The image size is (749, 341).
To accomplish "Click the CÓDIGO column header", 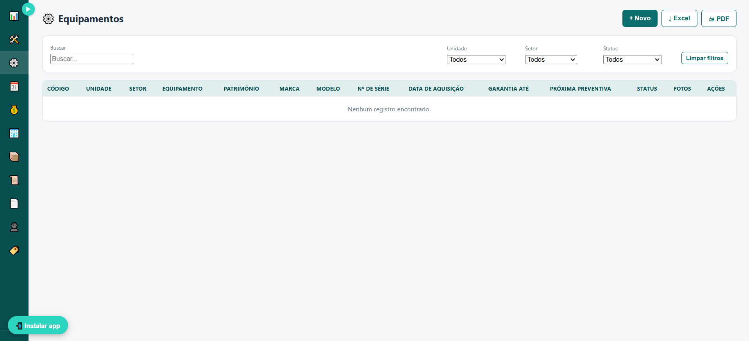I will [x=58, y=89].
